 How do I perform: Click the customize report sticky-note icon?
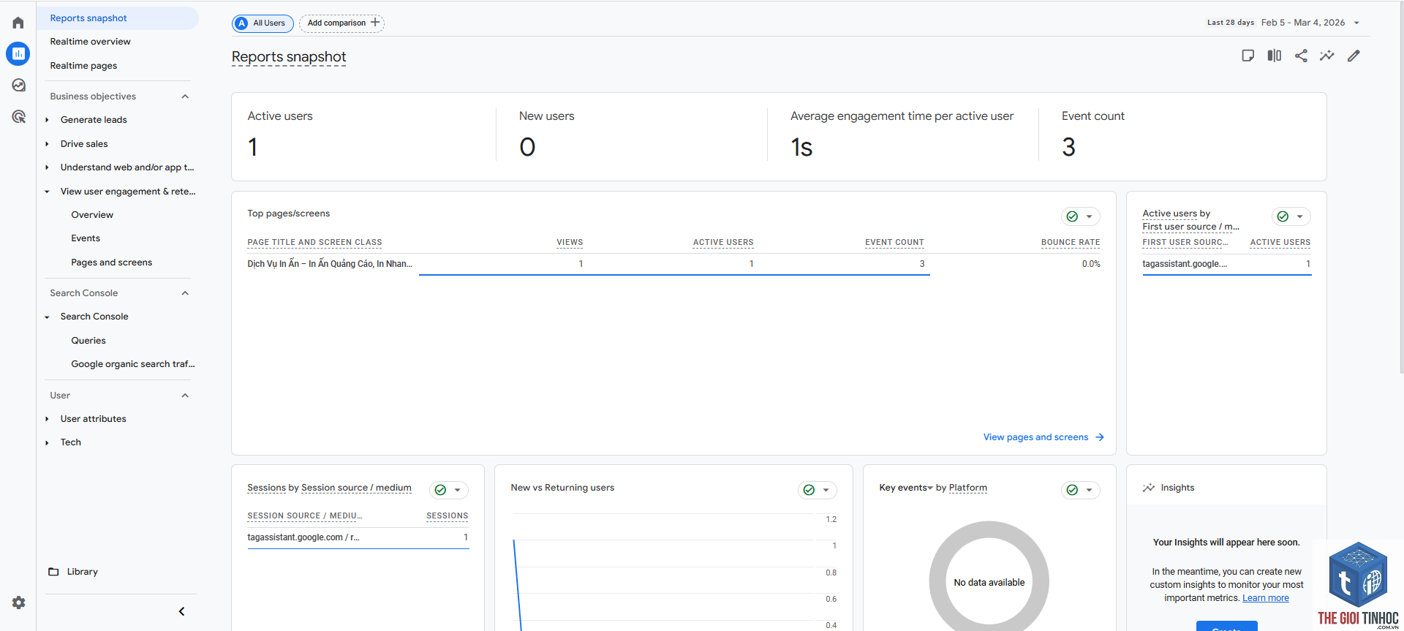[x=1248, y=56]
